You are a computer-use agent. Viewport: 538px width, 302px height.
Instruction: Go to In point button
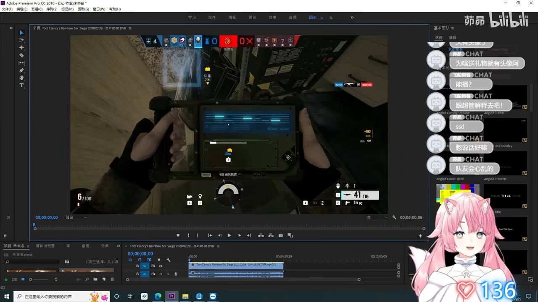pyautogui.click(x=210, y=235)
